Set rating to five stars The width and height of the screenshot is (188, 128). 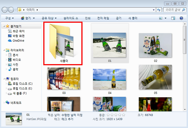124,115
